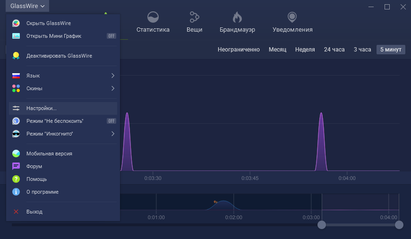This screenshot has width=411, height=239.
Task: Toggle the Мини График OFF switch
Action: pyautogui.click(x=111, y=36)
